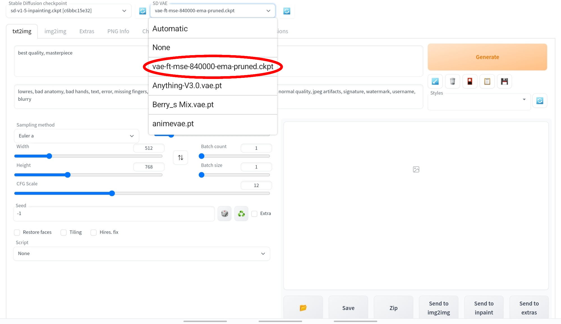Swap width and height with arrows button
Image resolution: width=561 pixels, height=324 pixels.
pos(180,157)
